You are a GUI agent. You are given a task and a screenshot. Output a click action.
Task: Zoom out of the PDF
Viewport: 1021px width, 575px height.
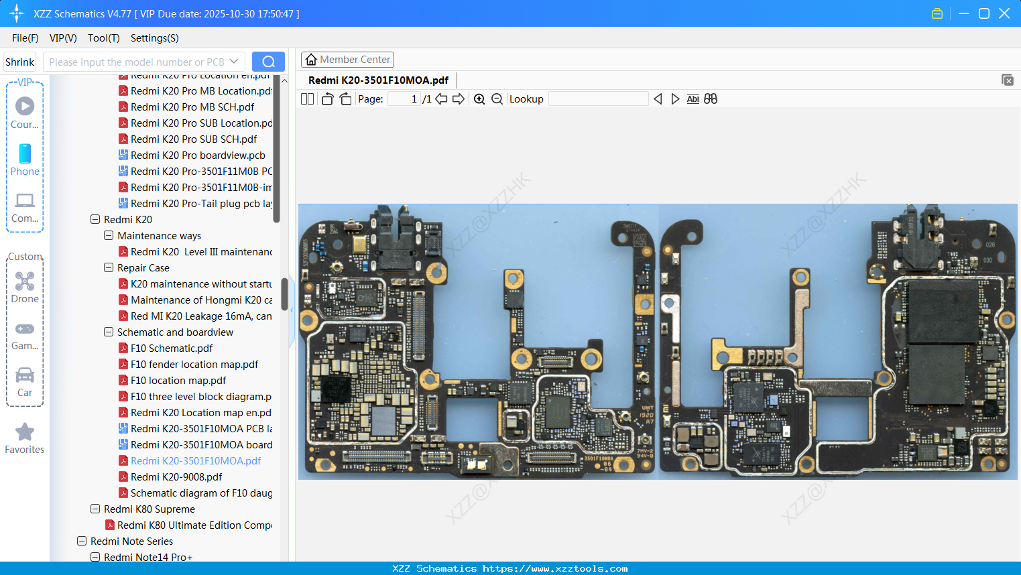coord(497,99)
